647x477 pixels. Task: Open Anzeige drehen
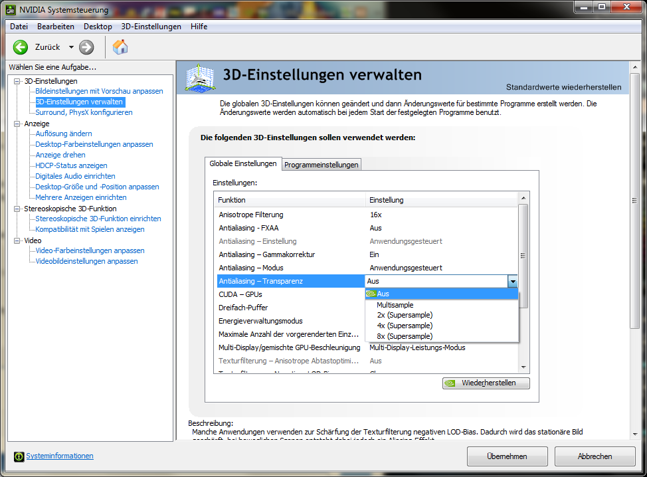click(x=60, y=155)
